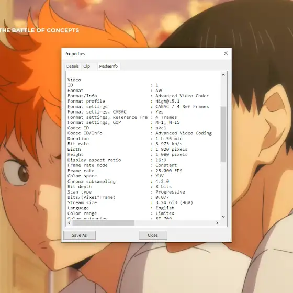Screen dimensions: 293x293
Task: Click the '3 973 kb/s' bit rate value
Action: [169, 144]
